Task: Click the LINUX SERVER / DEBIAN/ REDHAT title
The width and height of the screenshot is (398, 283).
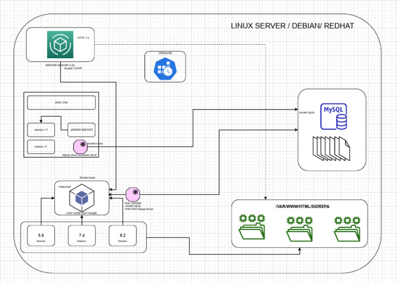Action: pos(292,26)
